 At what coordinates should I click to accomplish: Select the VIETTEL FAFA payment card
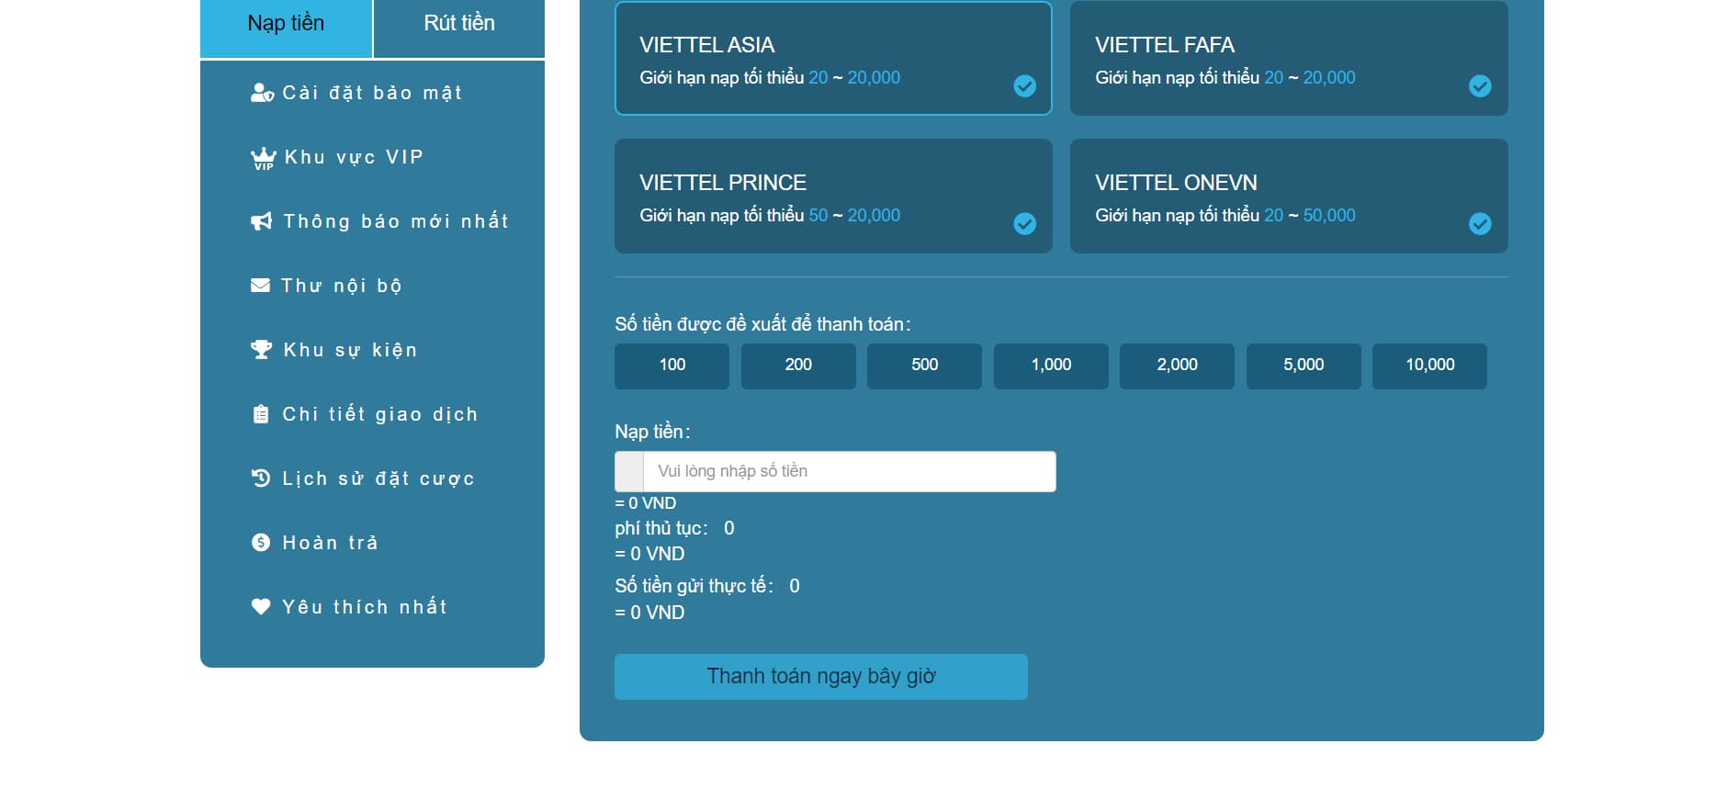(1289, 59)
